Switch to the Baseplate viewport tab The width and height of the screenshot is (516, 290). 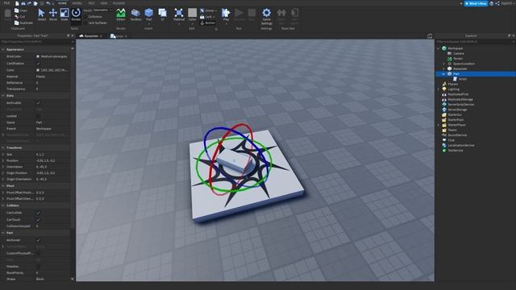click(90, 35)
